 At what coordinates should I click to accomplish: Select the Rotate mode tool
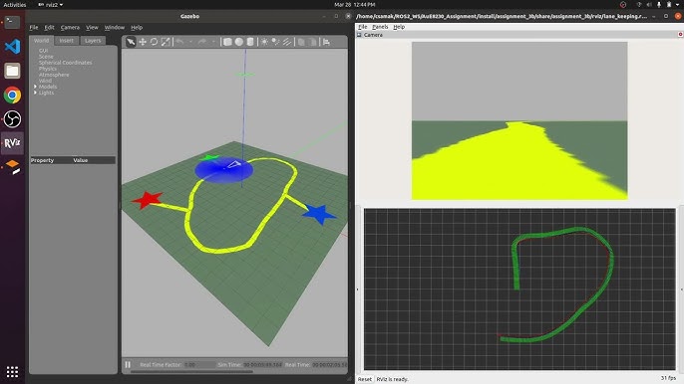tap(154, 42)
